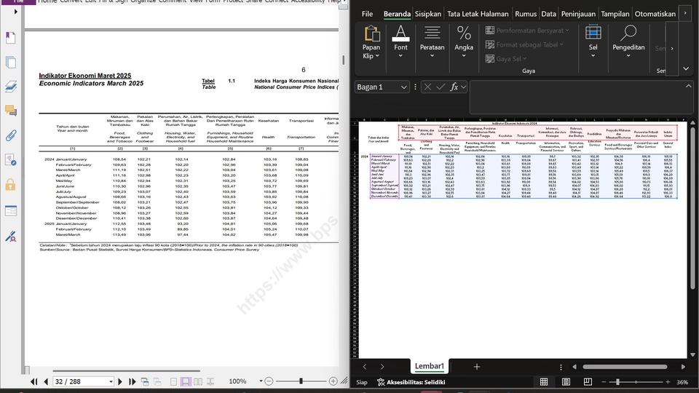Open the Pages panel in PDF sidebar
The width and height of the screenshot is (699, 393).
[11, 62]
